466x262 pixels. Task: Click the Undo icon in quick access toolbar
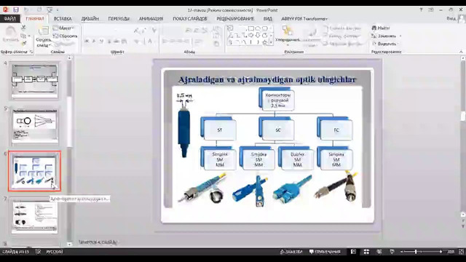[26, 9]
